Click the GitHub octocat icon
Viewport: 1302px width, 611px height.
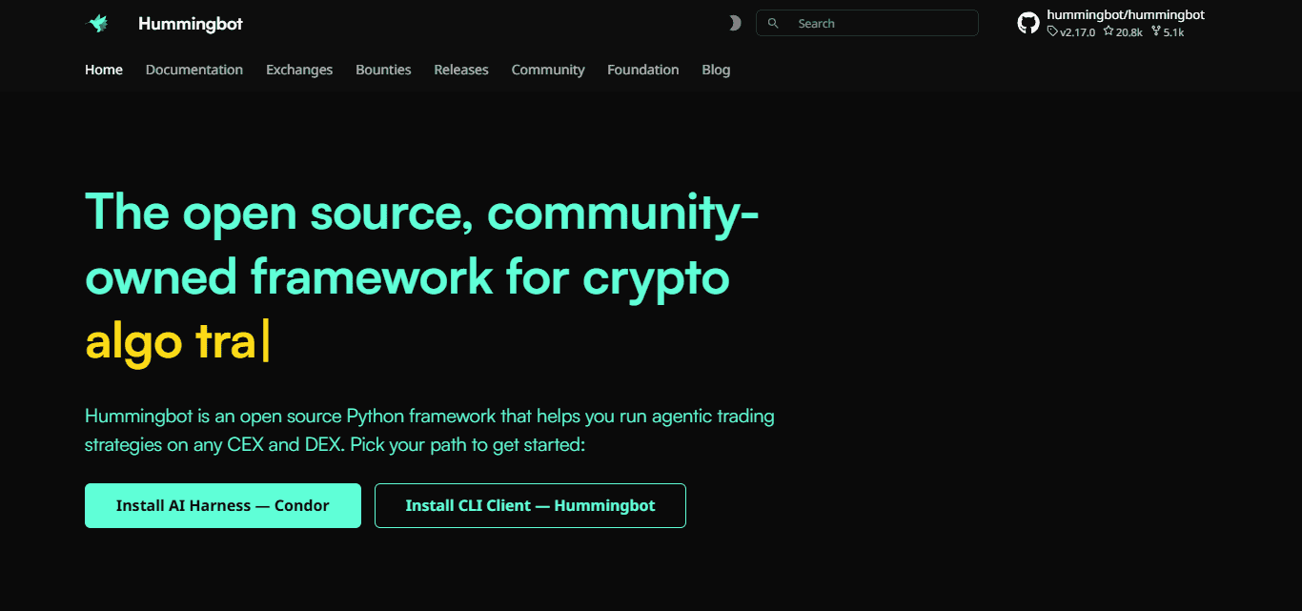tap(1028, 23)
